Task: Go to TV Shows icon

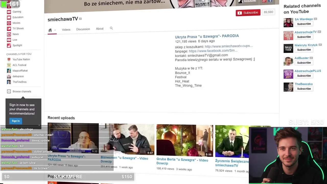Action: (9, 29)
